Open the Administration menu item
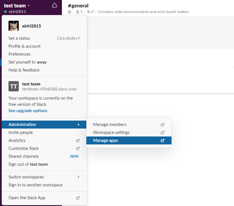This screenshot has height=206, width=234. pos(44,125)
